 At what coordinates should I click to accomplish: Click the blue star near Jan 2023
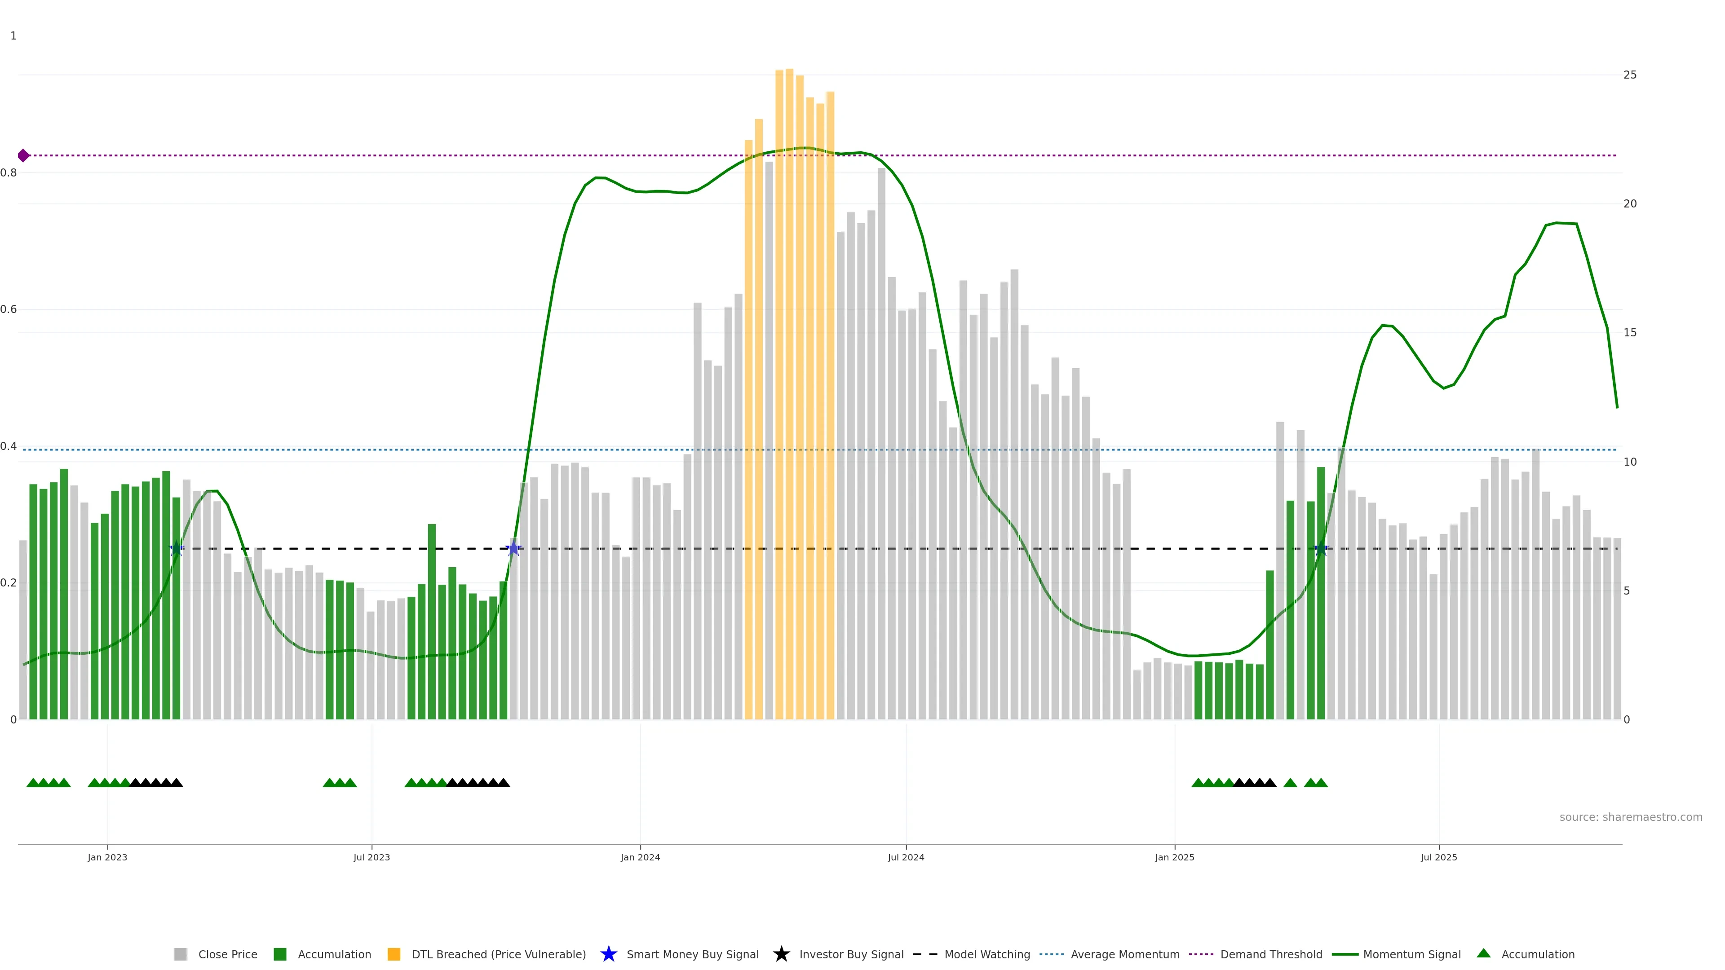[177, 549]
